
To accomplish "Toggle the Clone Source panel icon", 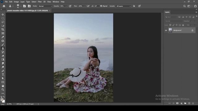I will click(29, 6).
